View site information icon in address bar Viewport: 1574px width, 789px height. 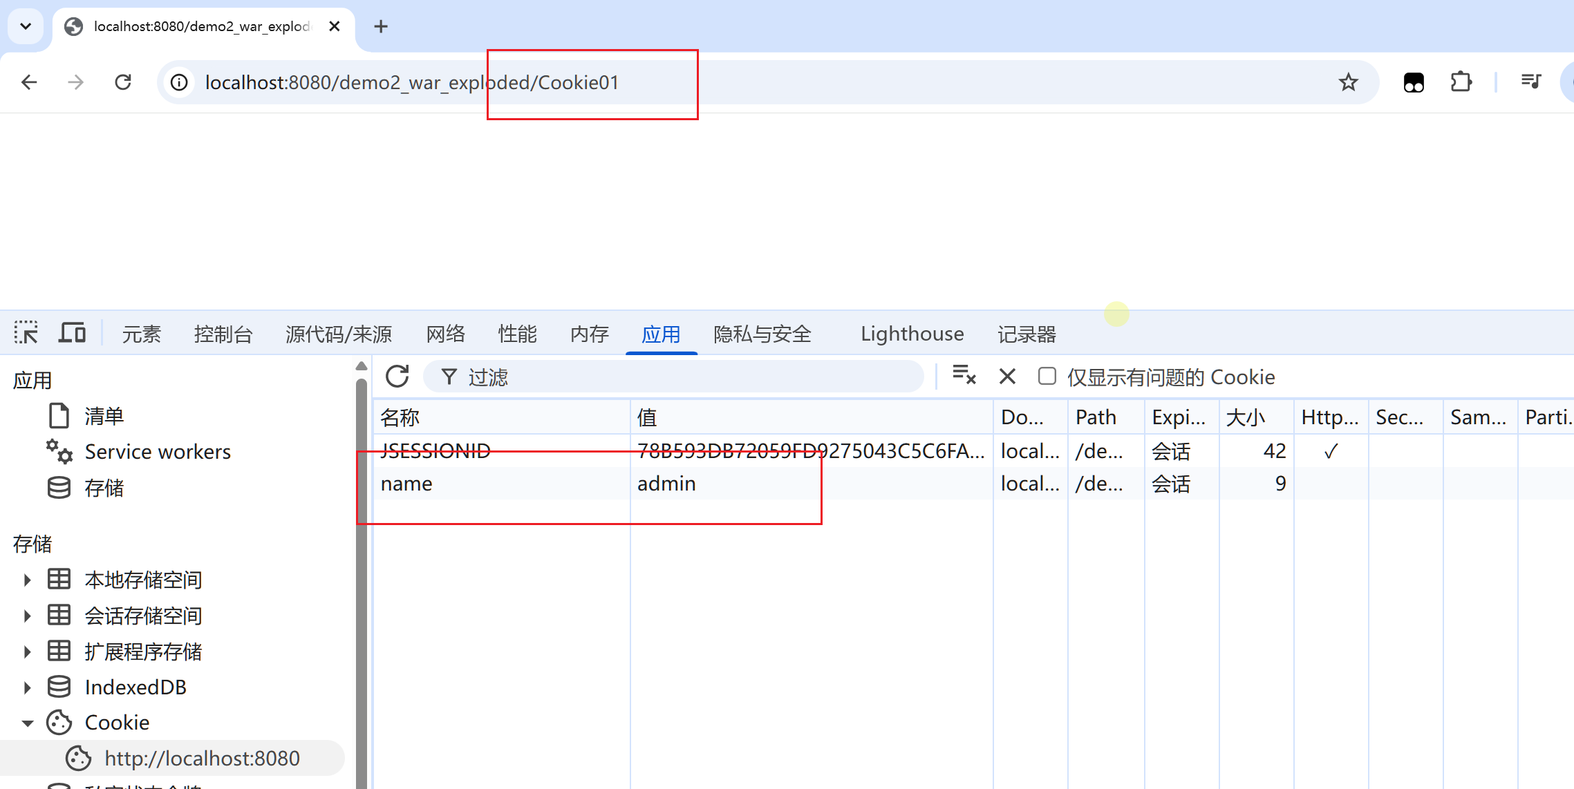pos(180,83)
